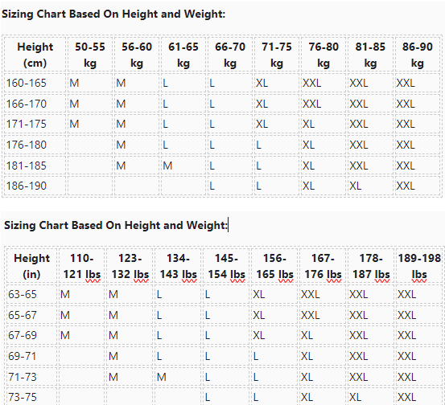Click the M cell for 71-73 at 134-143 lbs

(178, 377)
